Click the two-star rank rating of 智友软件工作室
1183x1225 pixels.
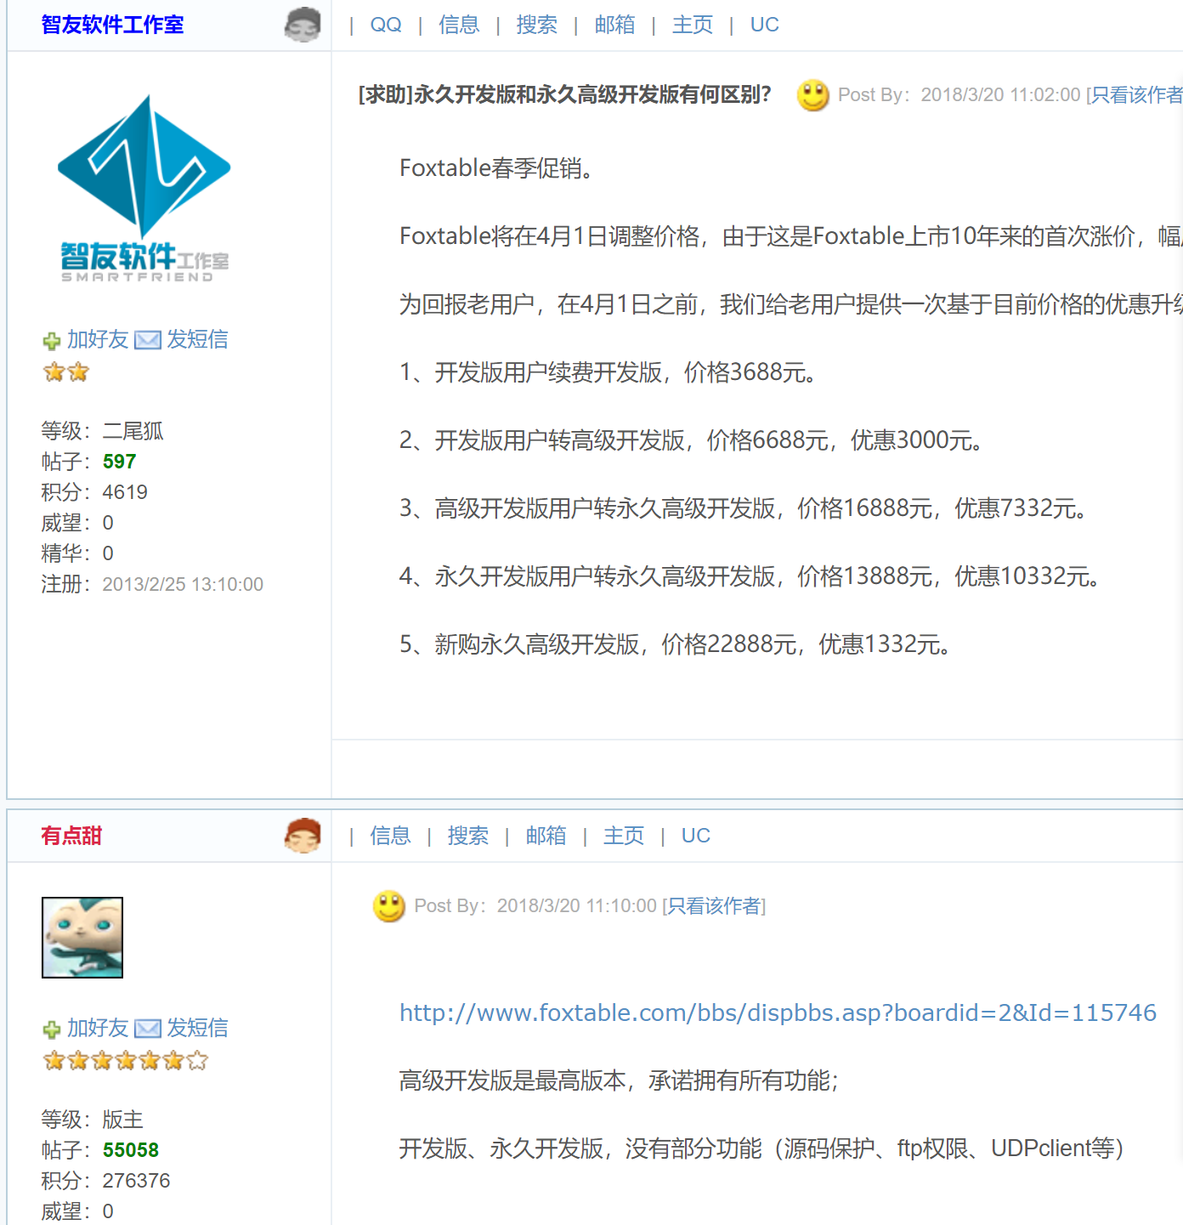click(66, 372)
